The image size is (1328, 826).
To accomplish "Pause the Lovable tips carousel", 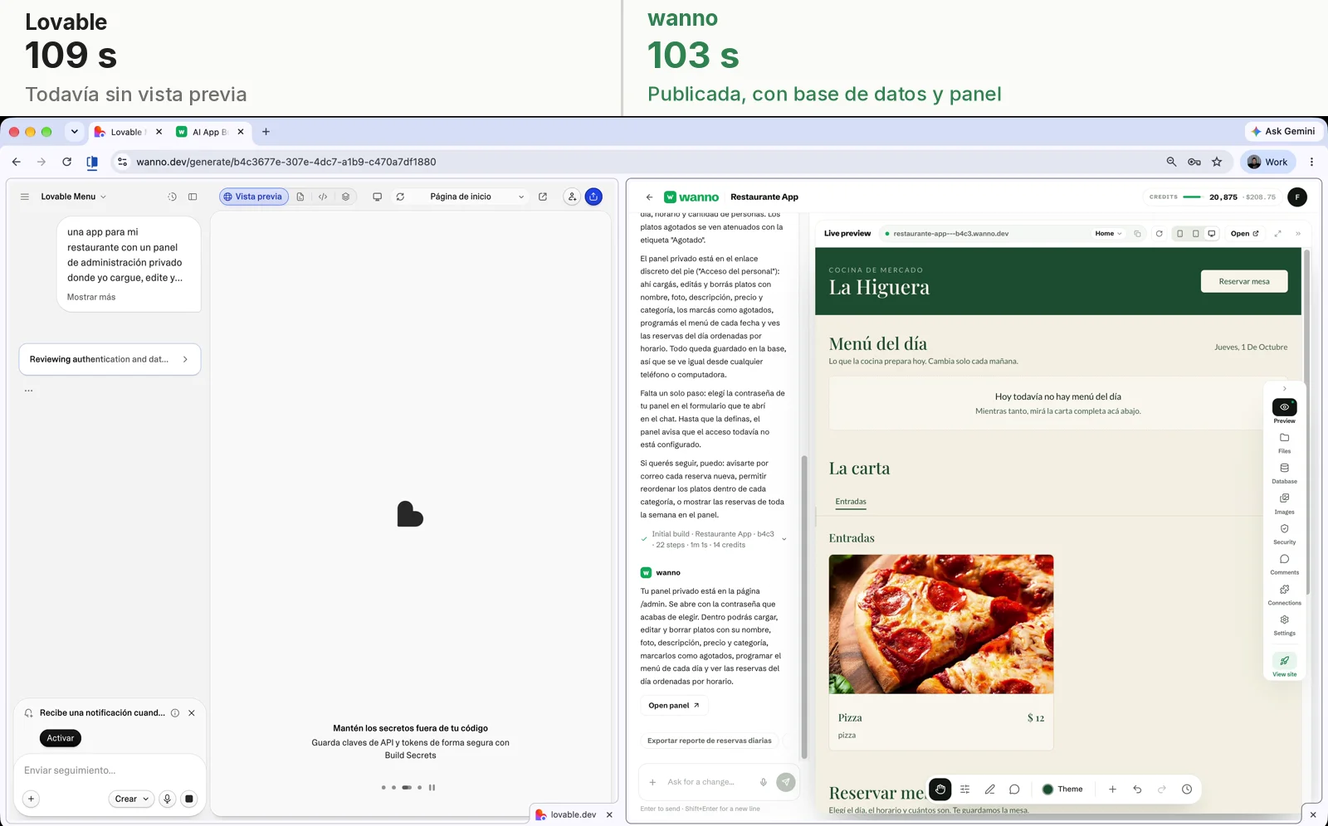I will coord(432,787).
